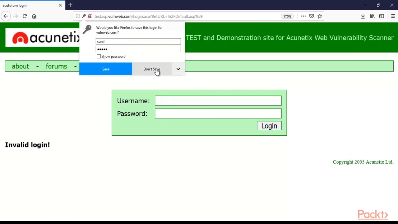The width and height of the screenshot is (398, 224).
Task: Bookmark this page with the star icon
Action: click(x=320, y=16)
